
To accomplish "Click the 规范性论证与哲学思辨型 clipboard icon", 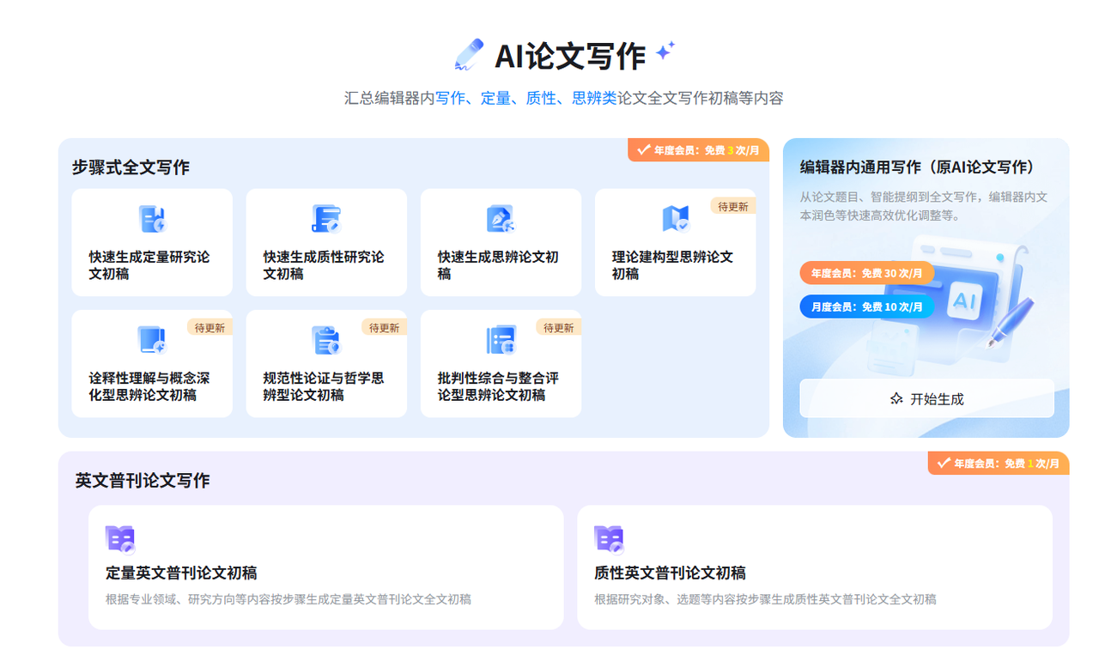I will tap(326, 340).
